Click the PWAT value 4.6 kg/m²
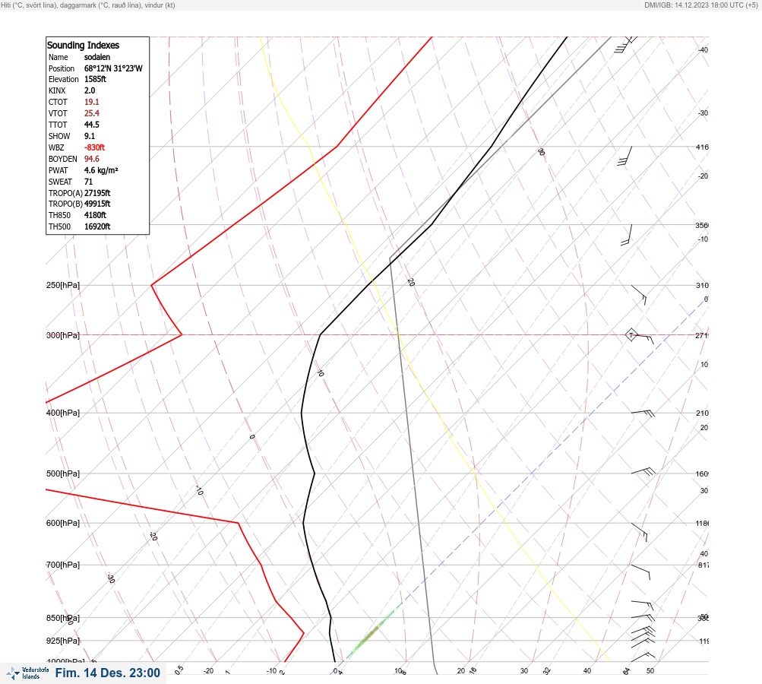The image size is (762, 684). pyautogui.click(x=101, y=170)
